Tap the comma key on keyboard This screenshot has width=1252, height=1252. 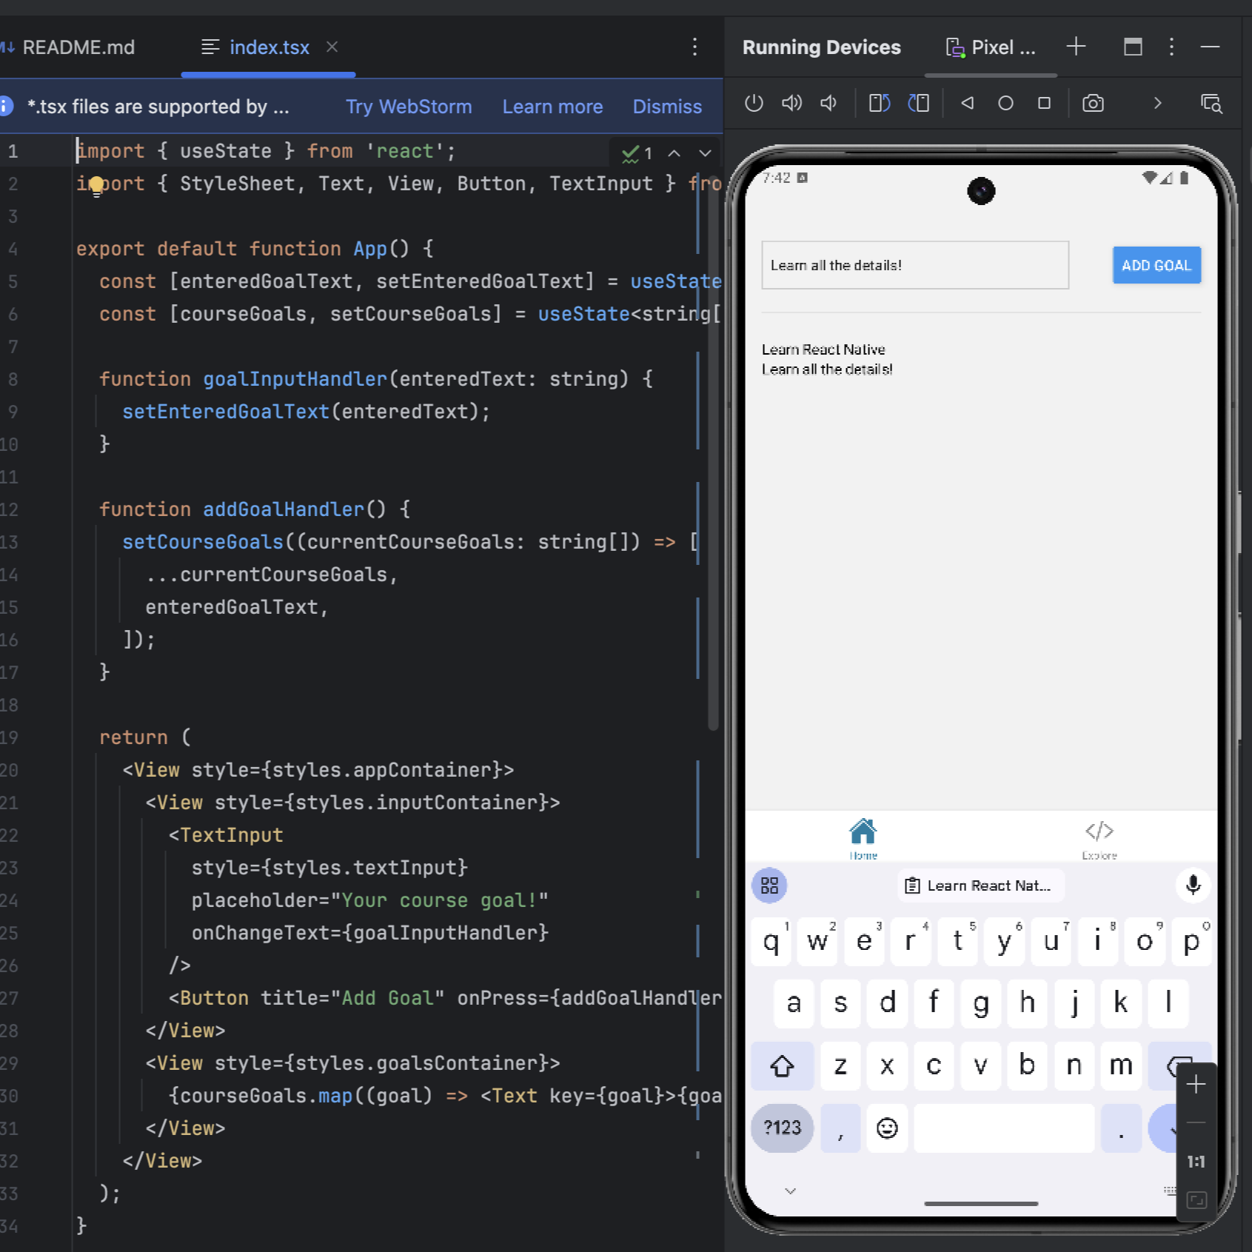[841, 1128]
